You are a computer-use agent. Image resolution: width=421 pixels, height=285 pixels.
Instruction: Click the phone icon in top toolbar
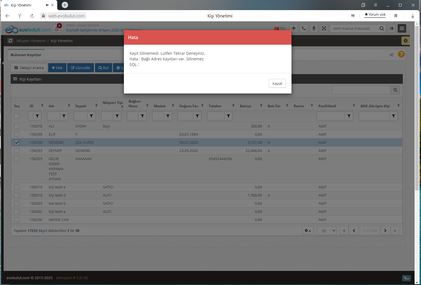[304, 28]
